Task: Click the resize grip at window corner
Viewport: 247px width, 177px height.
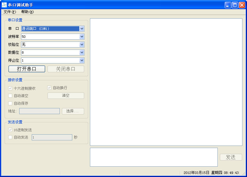Action: (244, 174)
